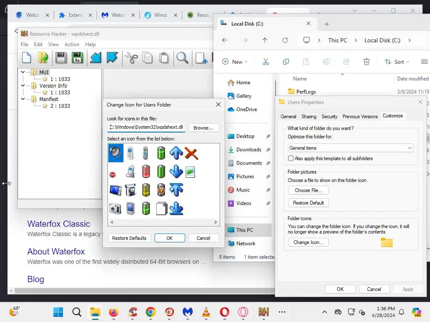Screen dimensions: 430x322
Task: Open the File menu in Resource Hacker
Action: [24, 44]
